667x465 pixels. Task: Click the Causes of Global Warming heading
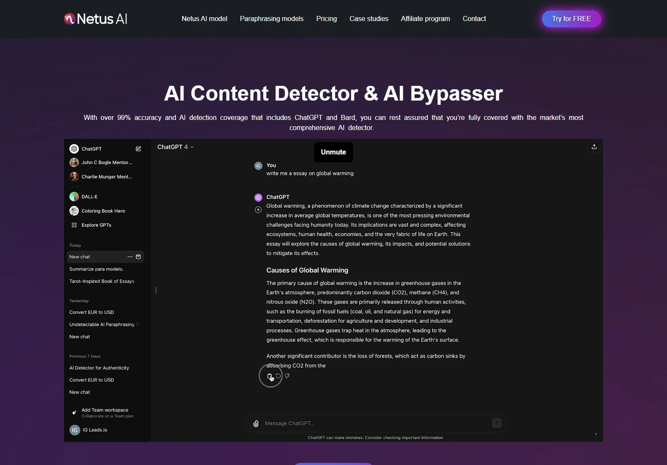coord(307,270)
